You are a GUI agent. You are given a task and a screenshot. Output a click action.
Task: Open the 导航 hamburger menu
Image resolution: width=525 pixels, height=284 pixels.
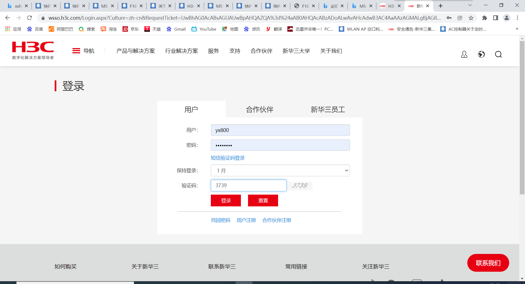point(83,51)
